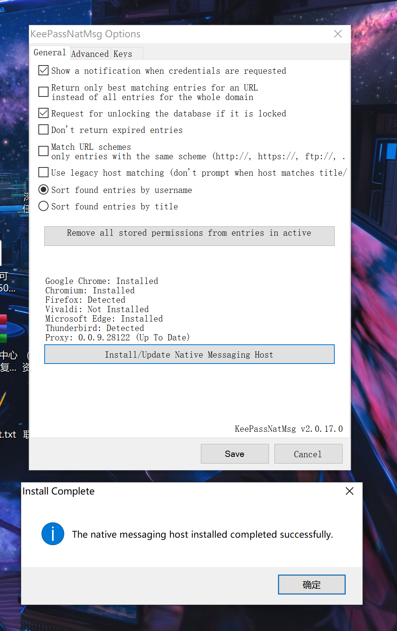Viewport: 397px width, 631px height.
Task: Click the Install Complete title text
Action: click(x=59, y=491)
